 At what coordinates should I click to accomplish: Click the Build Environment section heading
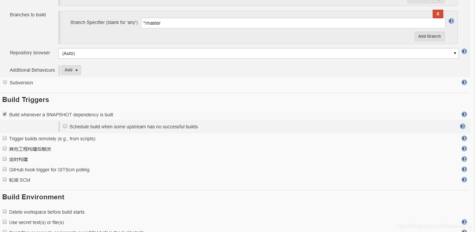tap(33, 197)
